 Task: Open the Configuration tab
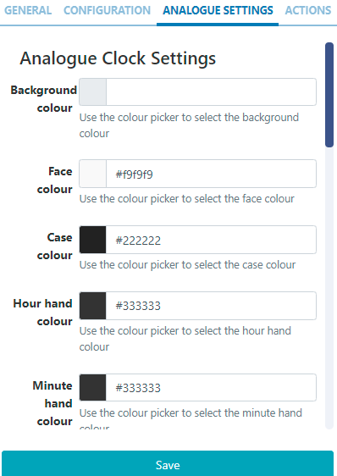coord(107,11)
